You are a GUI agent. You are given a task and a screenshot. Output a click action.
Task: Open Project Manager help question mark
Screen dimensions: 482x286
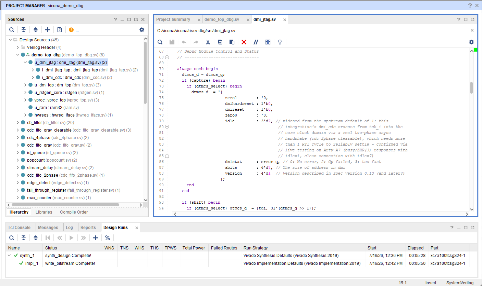[470, 5]
